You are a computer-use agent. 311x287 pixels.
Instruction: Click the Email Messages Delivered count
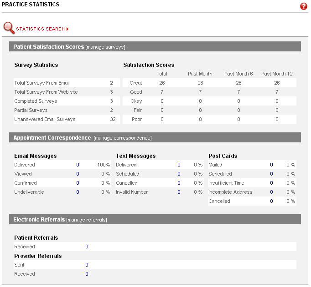[x=78, y=165]
